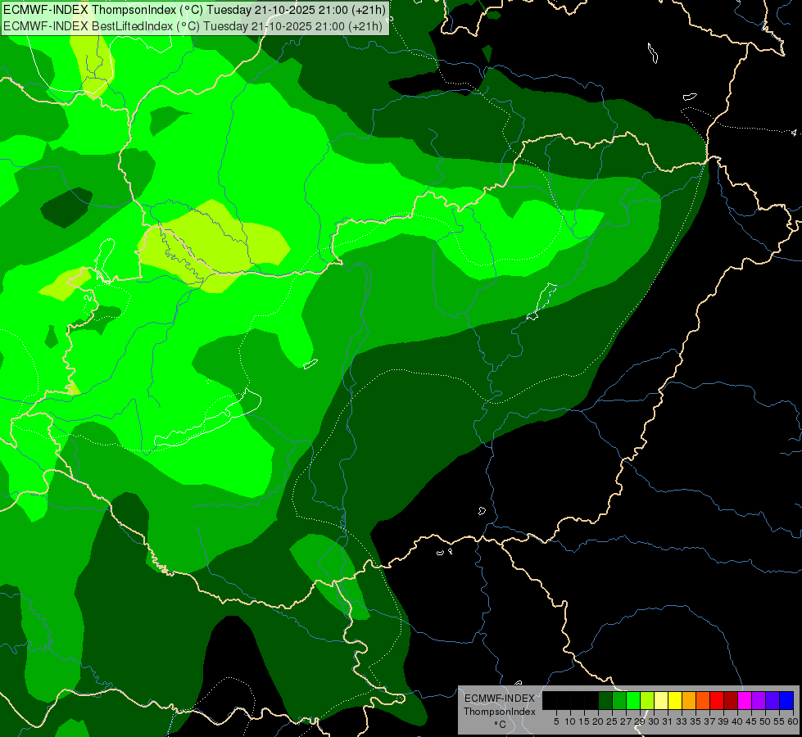Click the pale yellow 30–31 legend swatch

660,701
